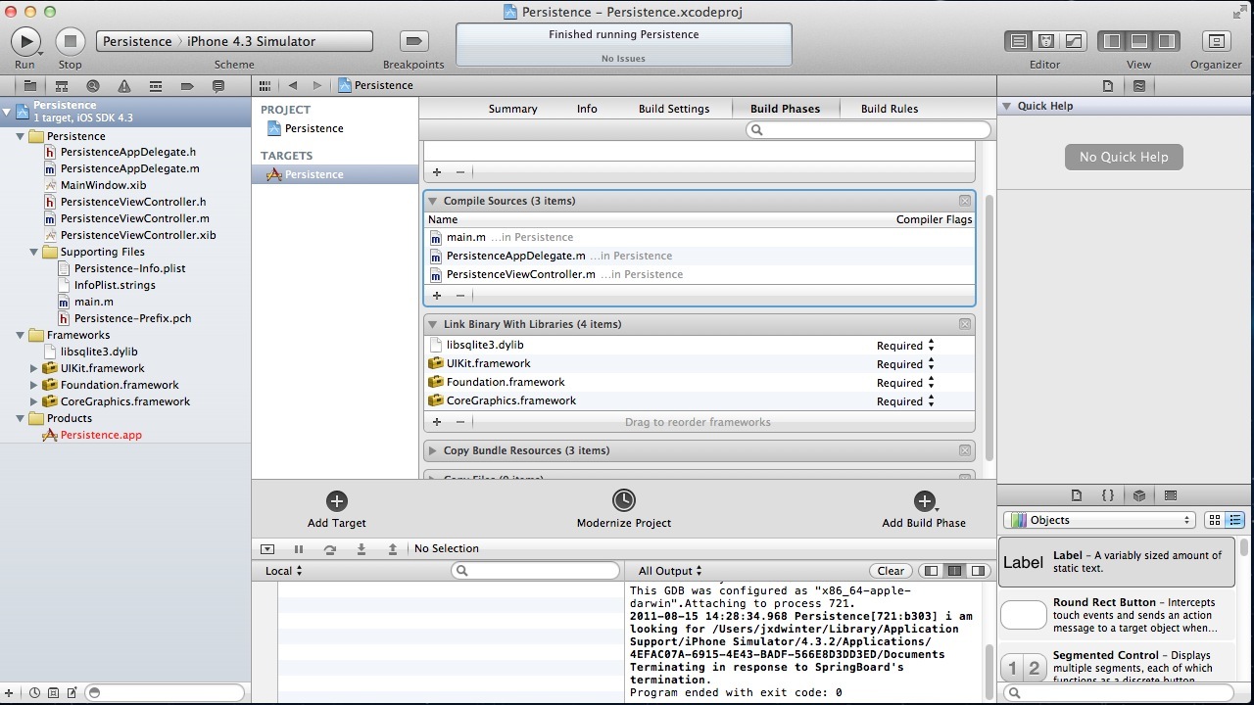Show the Version editor
The height and width of the screenshot is (705, 1254).
[x=1074, y=41]
